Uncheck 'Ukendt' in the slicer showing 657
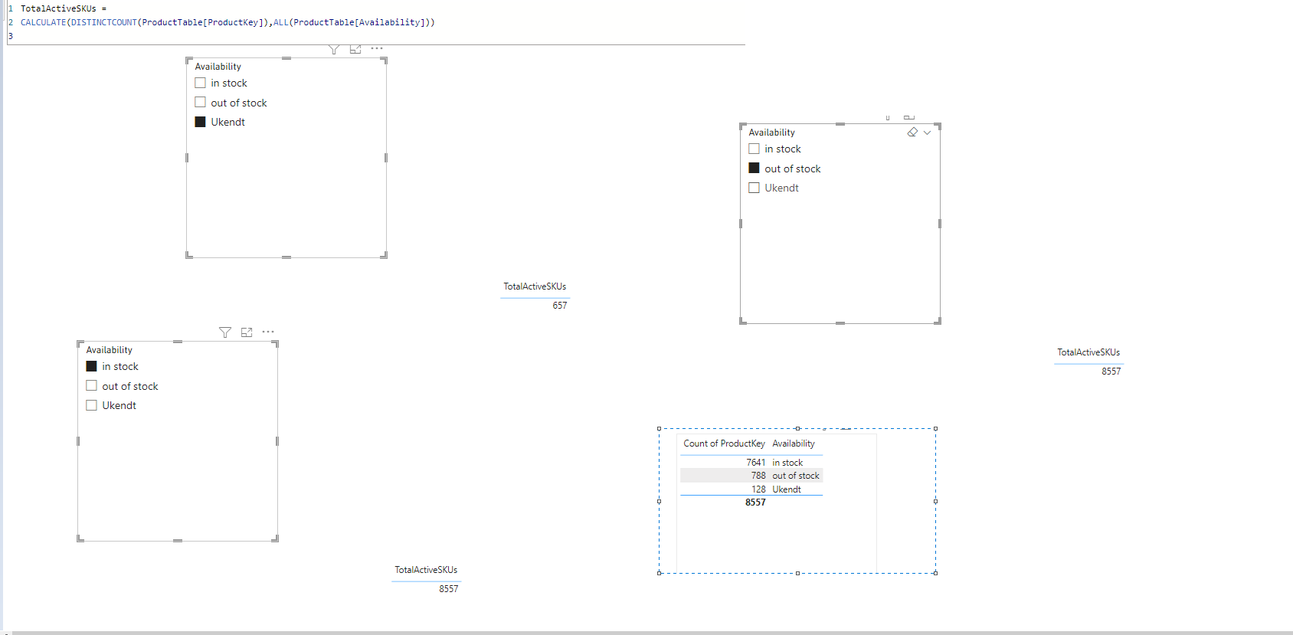1293x635 pixels. (200, 122)
